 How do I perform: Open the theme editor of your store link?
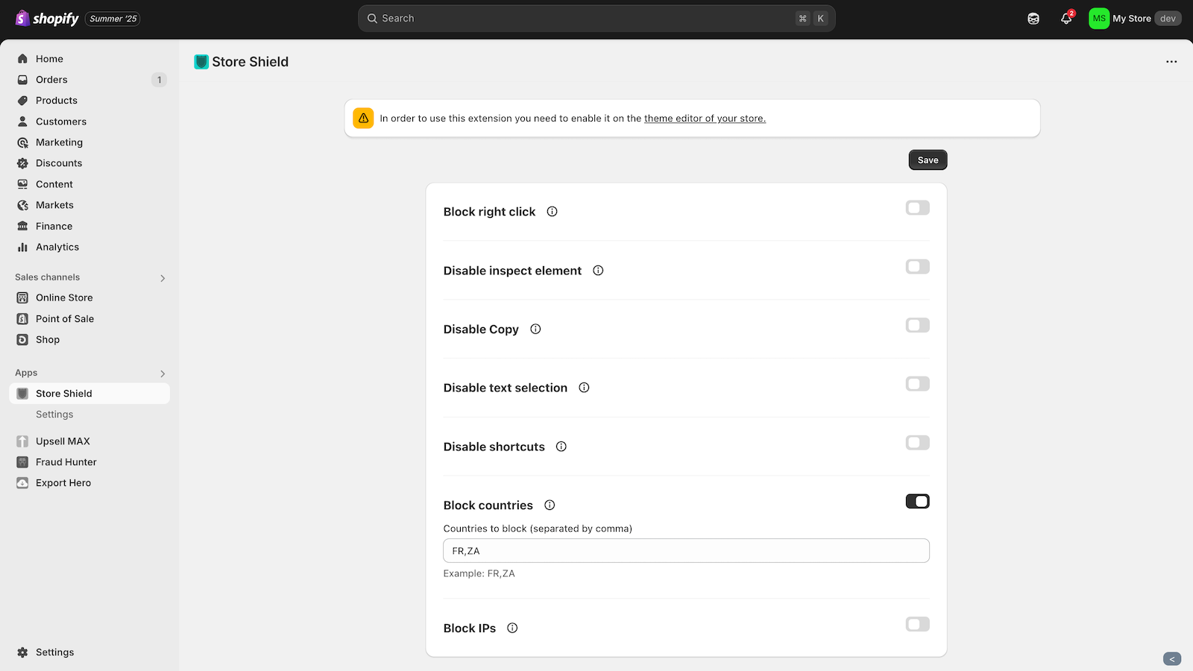[x=705, y=119]
